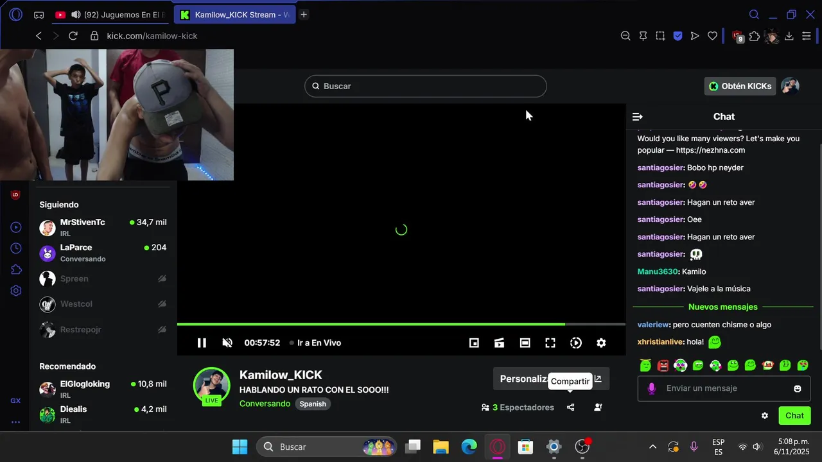
Task: Show hidden system tray icons
Action: point(653,447)
